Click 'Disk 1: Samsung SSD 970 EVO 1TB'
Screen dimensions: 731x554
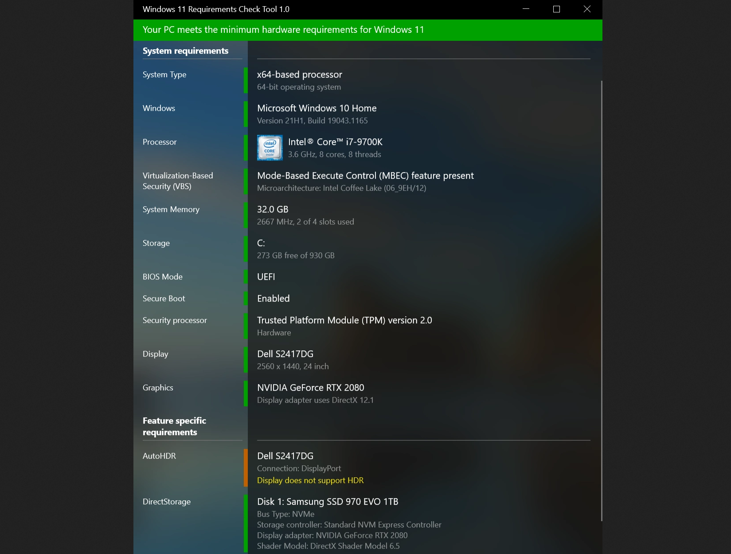click(x=328, y=502)
